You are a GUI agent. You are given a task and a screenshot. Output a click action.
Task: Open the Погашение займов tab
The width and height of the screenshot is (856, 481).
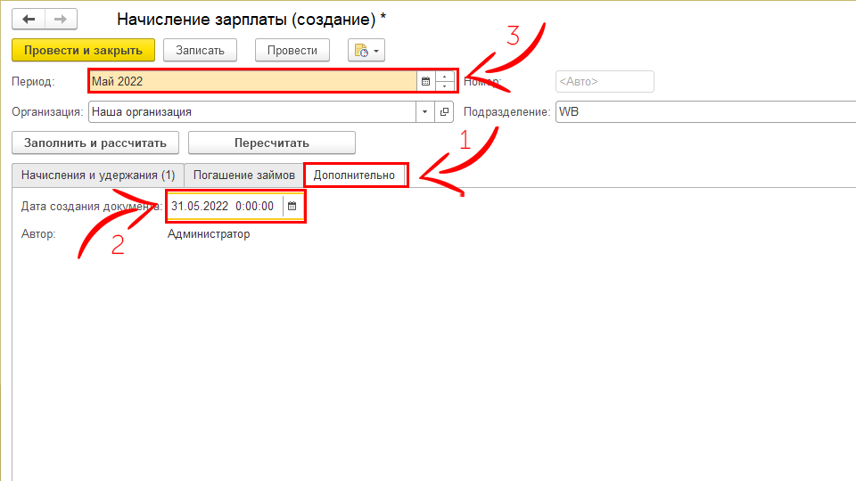tap(243, 175)
